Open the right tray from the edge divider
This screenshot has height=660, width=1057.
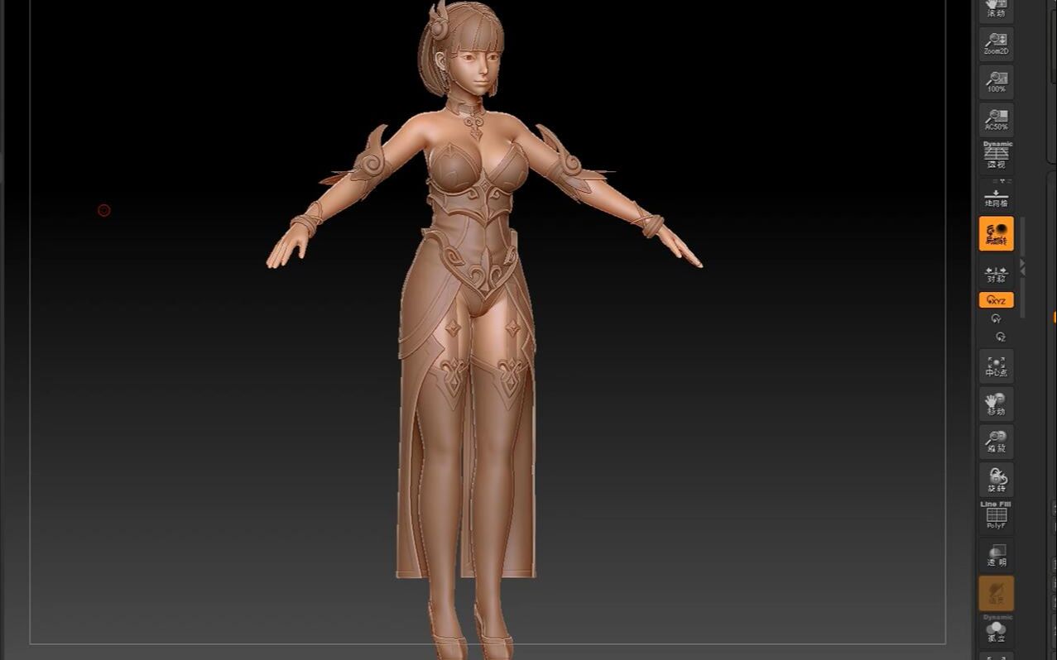coord(1053,318)
